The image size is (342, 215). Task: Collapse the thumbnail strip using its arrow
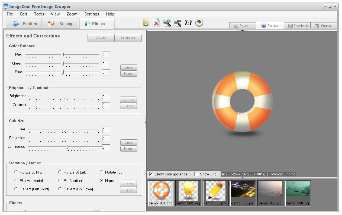click(x=242, y=178)
